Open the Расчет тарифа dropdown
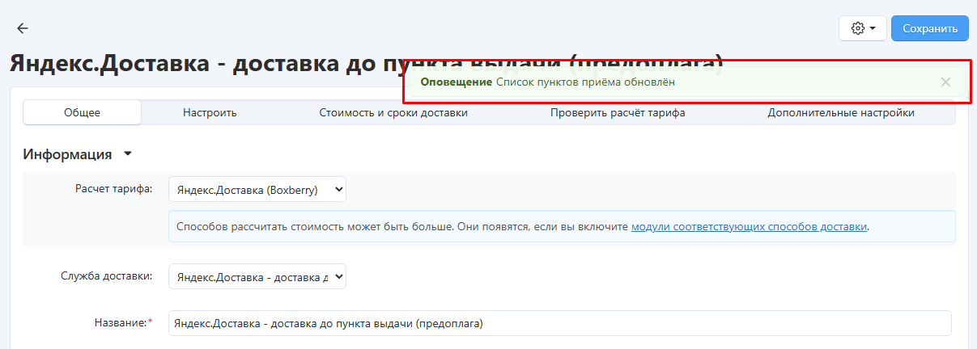The width and height of the screenshot is (977, 349). [x=257, y=190]
